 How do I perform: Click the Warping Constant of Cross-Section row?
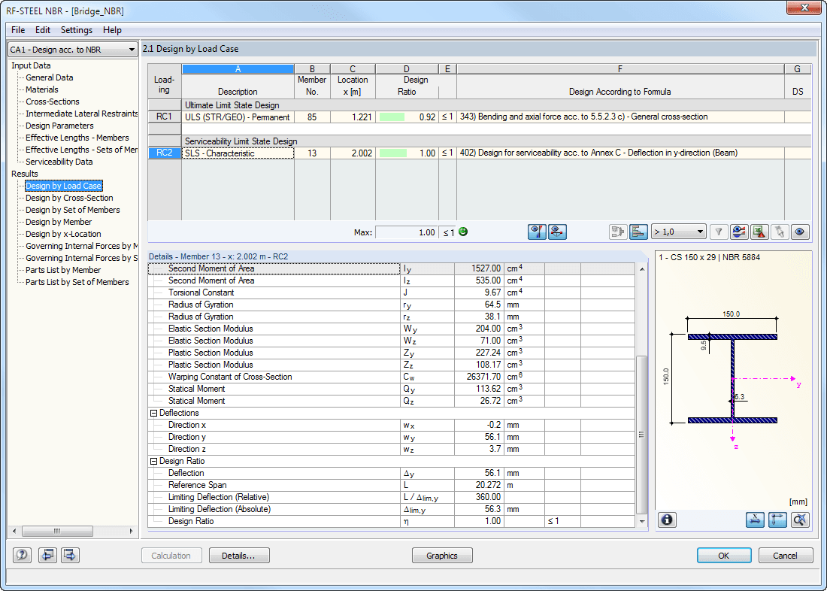[392, 377]
